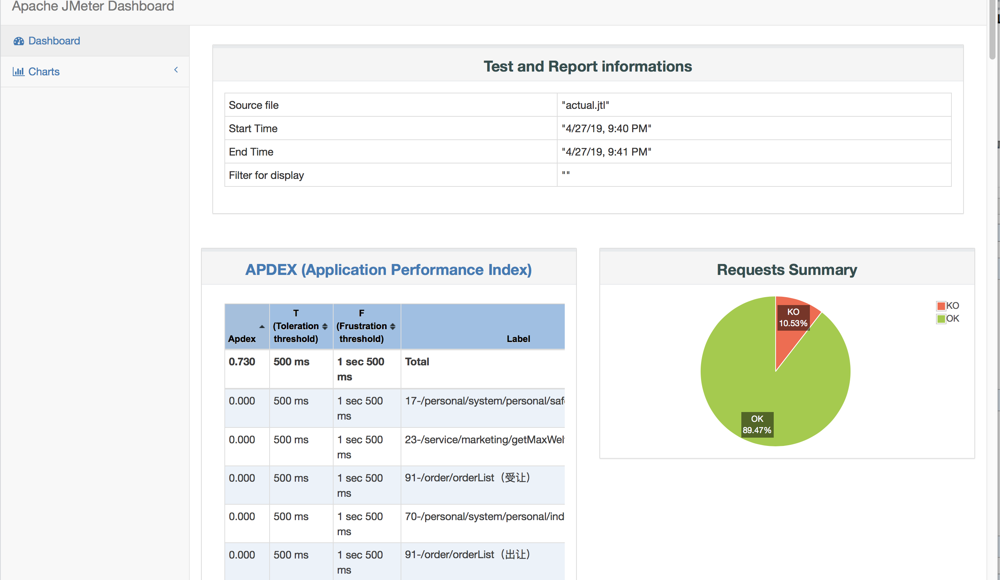1000x580 pixels.
Task: Click the Test and Report informations heading
Action: pos(588,66)
